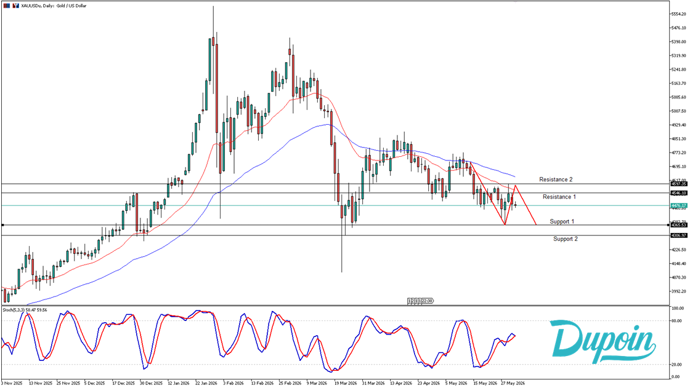Click the one-click trading icon beside chart title
Viewport: 690px width, 388px height.
point(16,6)
